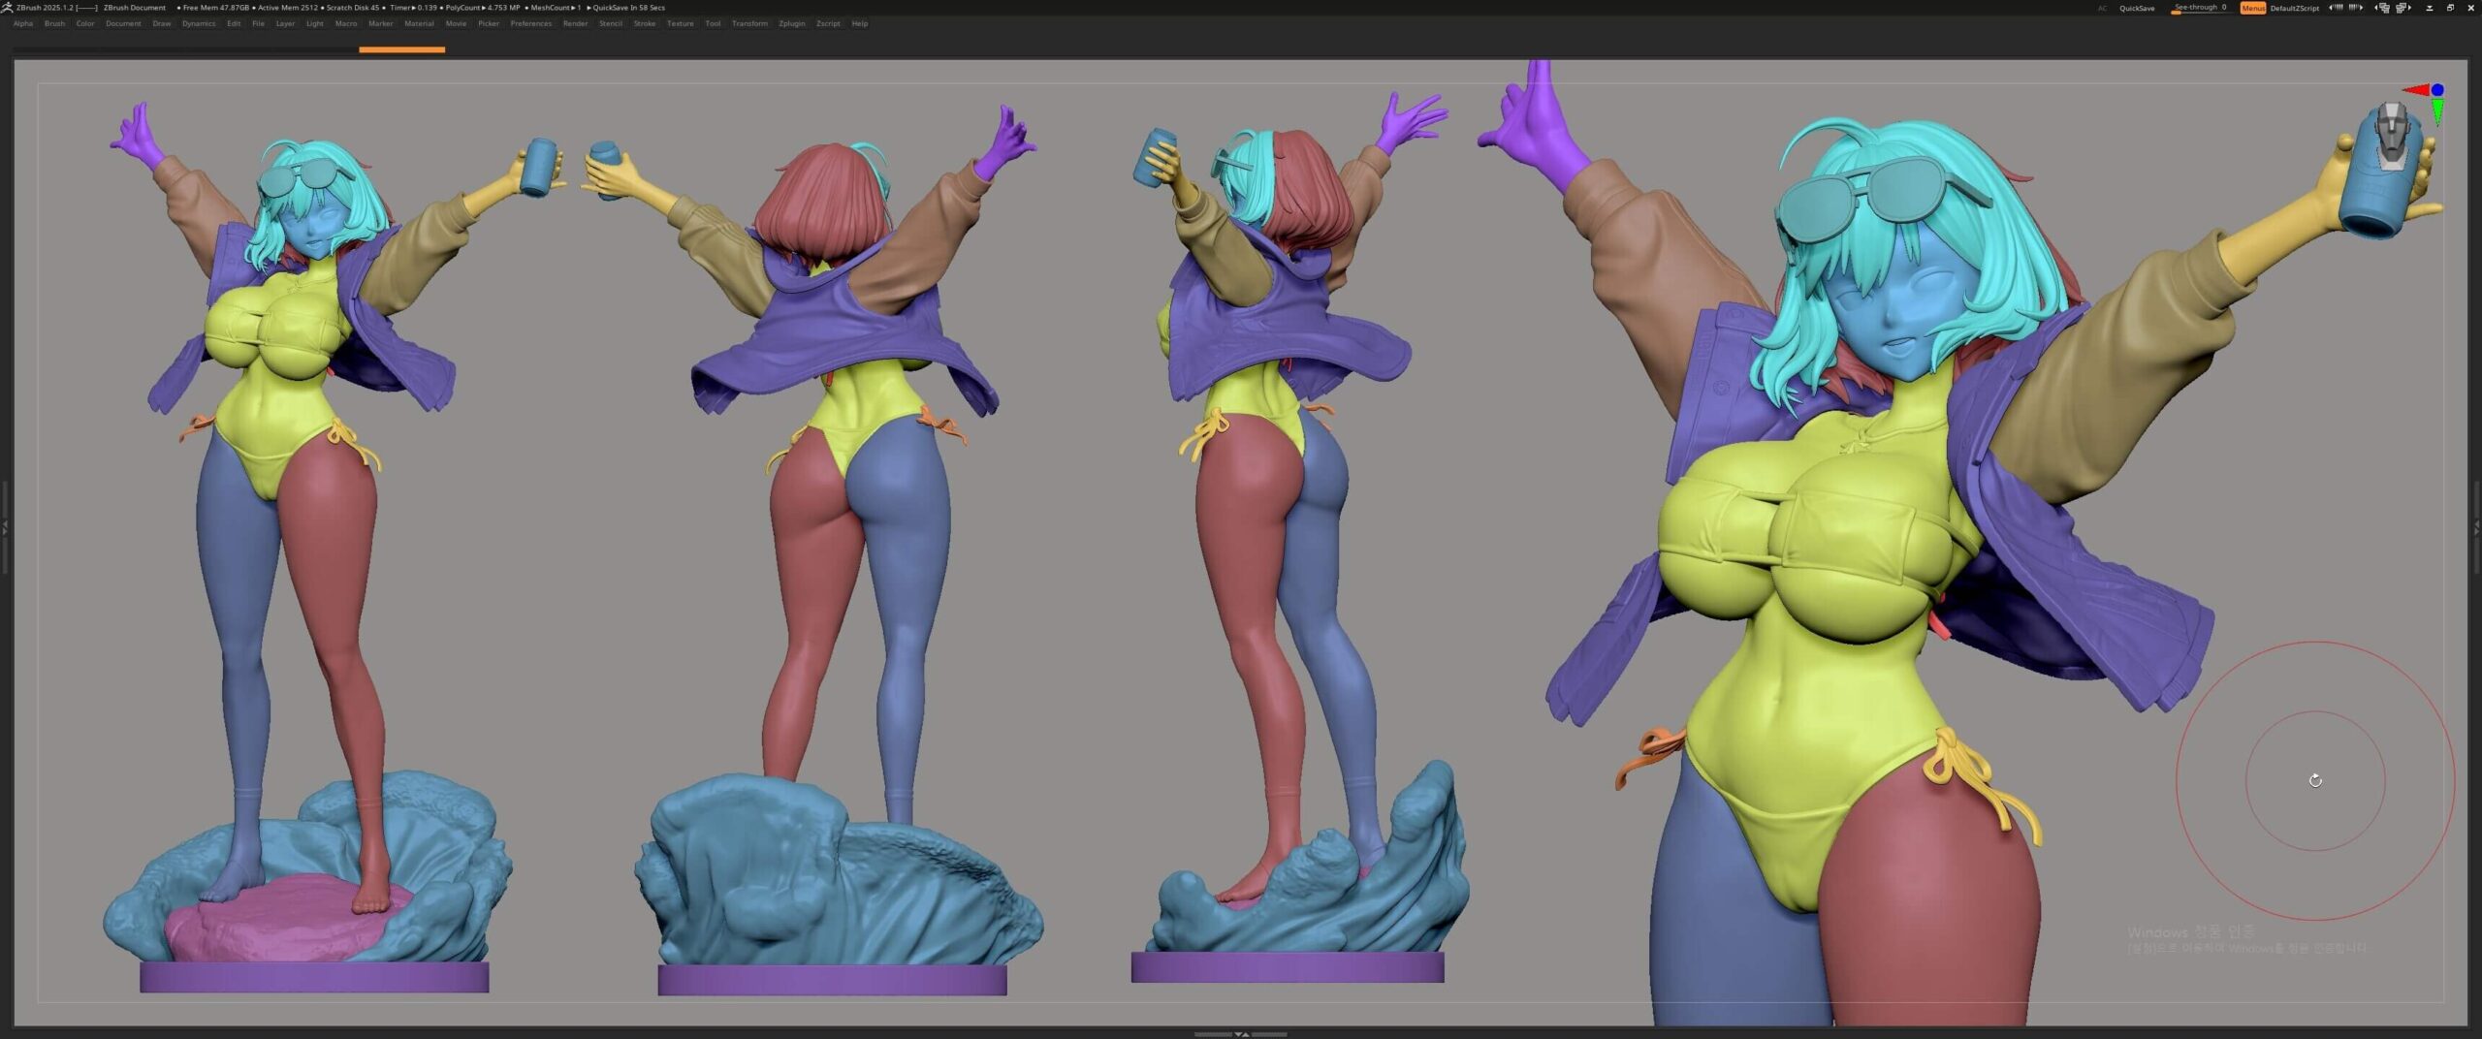Click the CamView head orientation gizmo
2482x1039 pixels.
coord(2391,137)
